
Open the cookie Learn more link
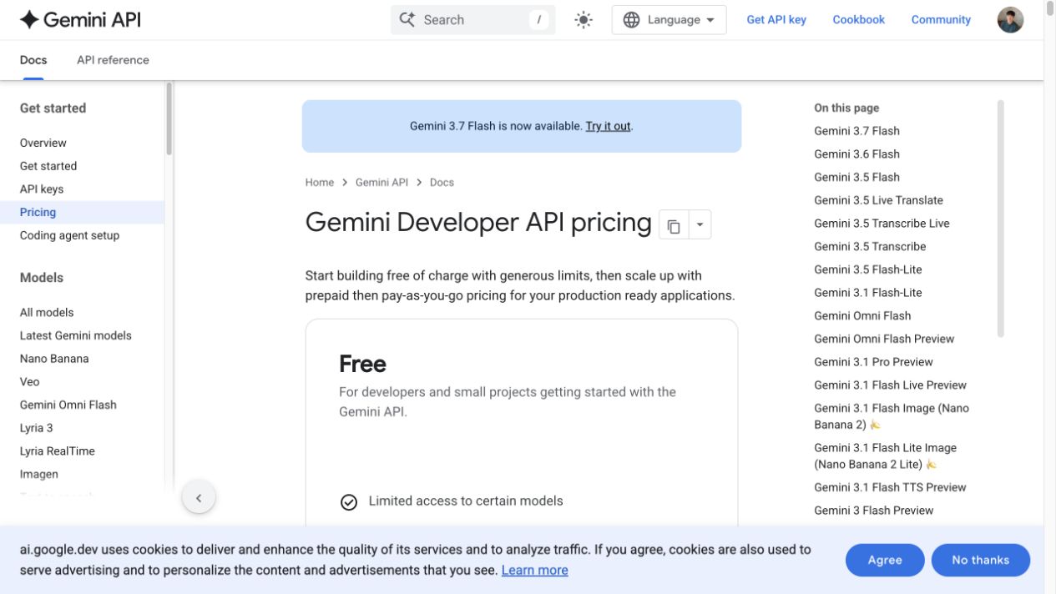(534, 571)
